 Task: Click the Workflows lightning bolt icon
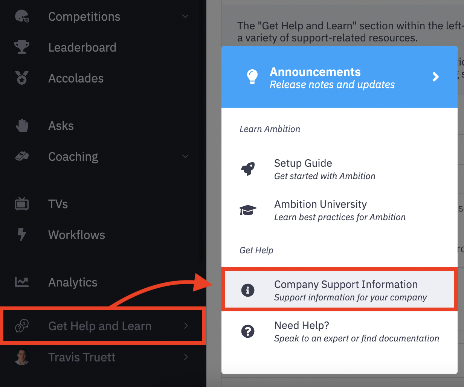pyautogui.click(x=22, y=235)
